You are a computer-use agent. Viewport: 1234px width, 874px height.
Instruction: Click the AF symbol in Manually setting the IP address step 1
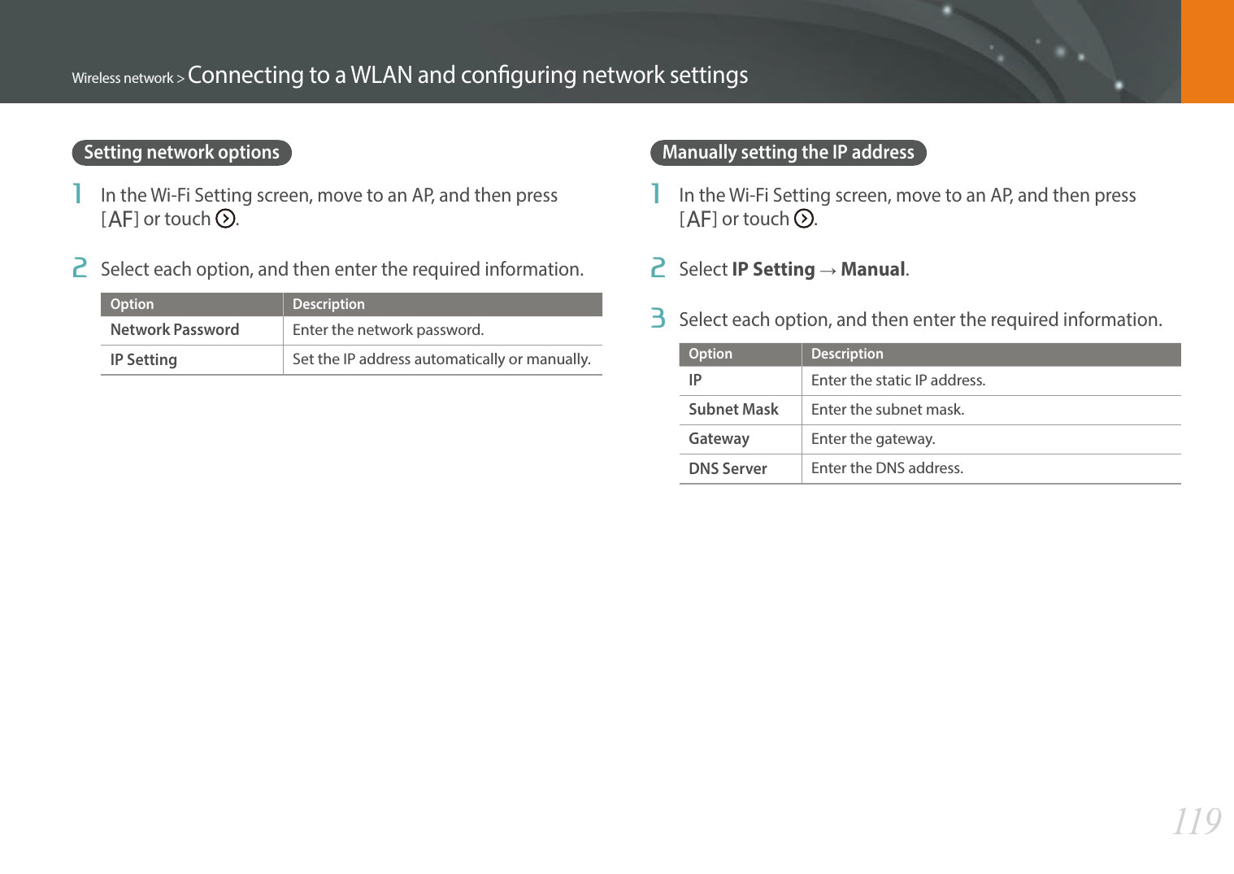tap(698, 220)
